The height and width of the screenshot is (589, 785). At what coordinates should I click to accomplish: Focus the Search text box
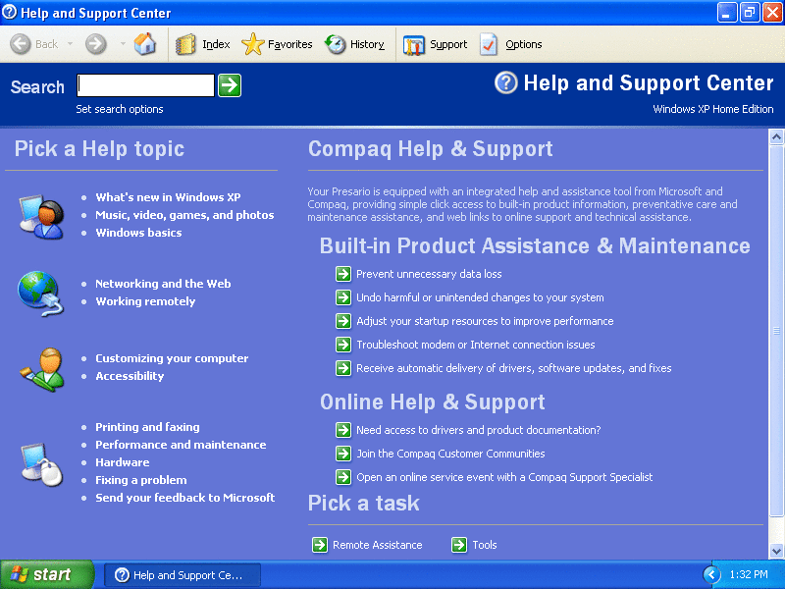[145, 85]
